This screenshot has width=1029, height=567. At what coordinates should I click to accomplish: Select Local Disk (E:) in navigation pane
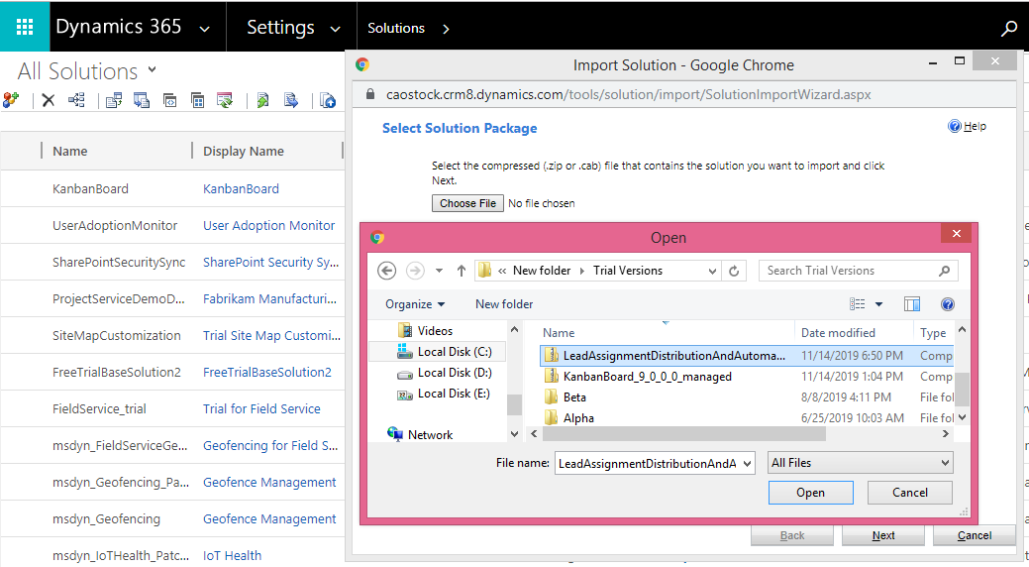coord(445,394)
